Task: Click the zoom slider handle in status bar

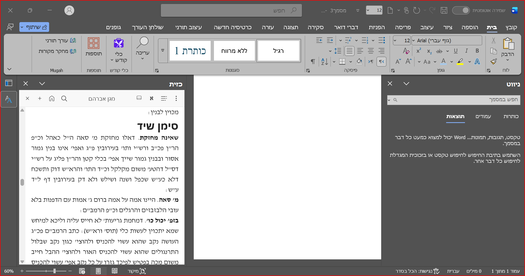Action: click(x=55, y=271)
